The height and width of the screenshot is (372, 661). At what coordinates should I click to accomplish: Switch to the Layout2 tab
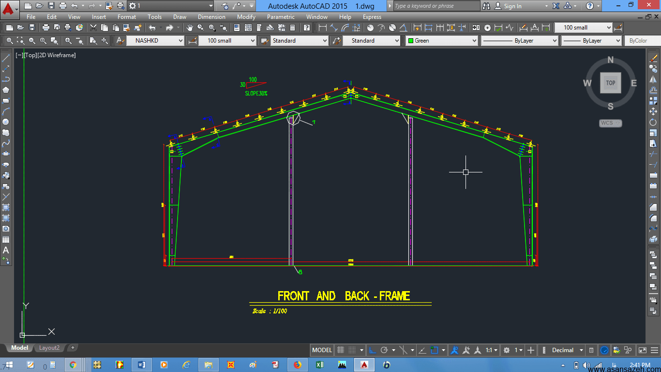tap(49, 348)
